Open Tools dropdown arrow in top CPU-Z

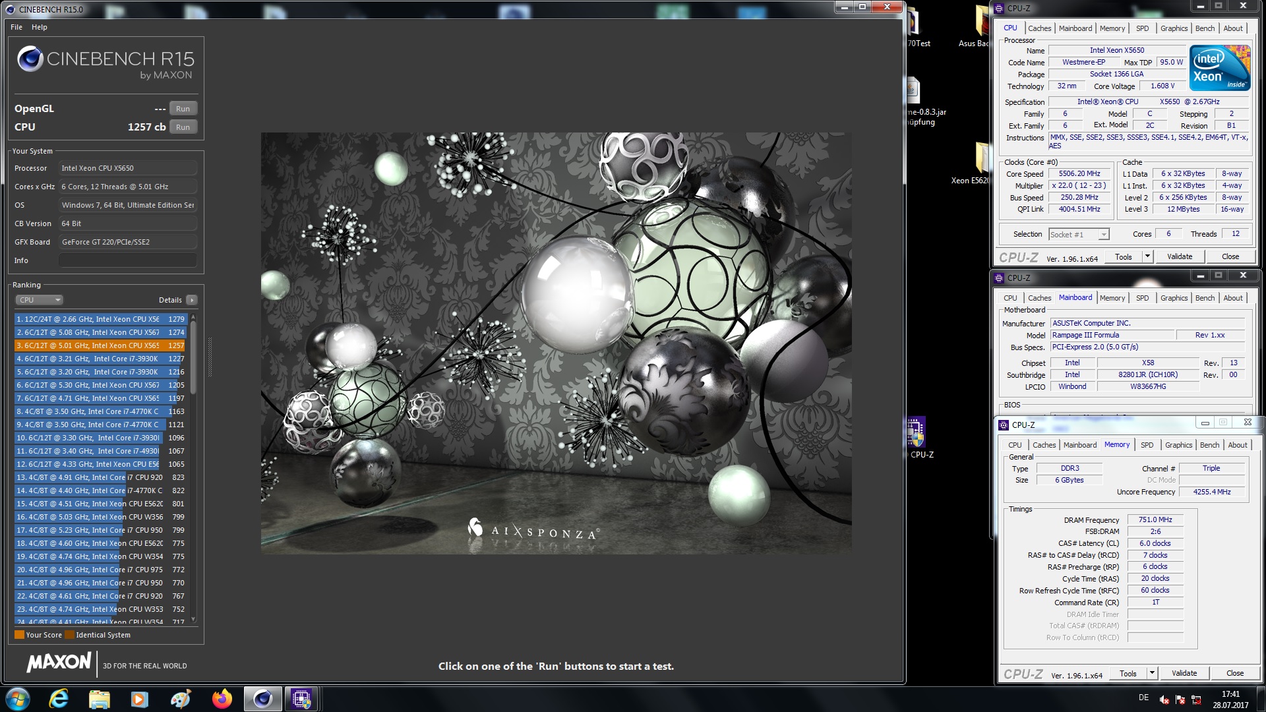tap(1147, 256)
